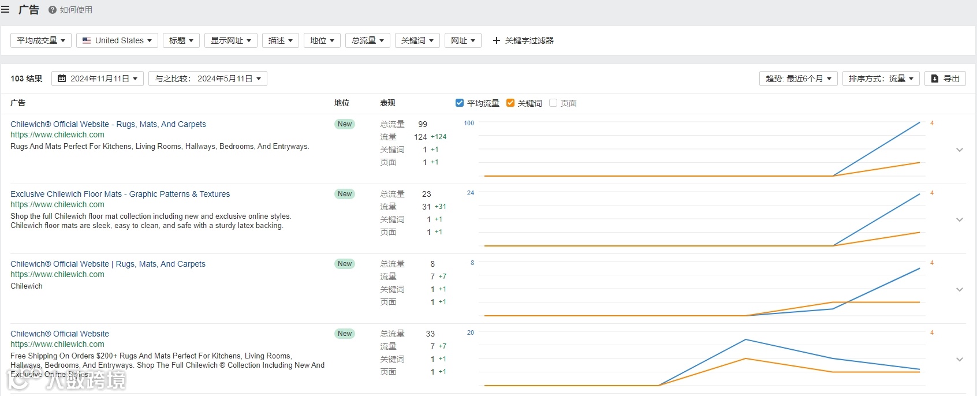Open the 标题 filter dropdown
This screenshot has width=977, height=396.
coord(181,40)
